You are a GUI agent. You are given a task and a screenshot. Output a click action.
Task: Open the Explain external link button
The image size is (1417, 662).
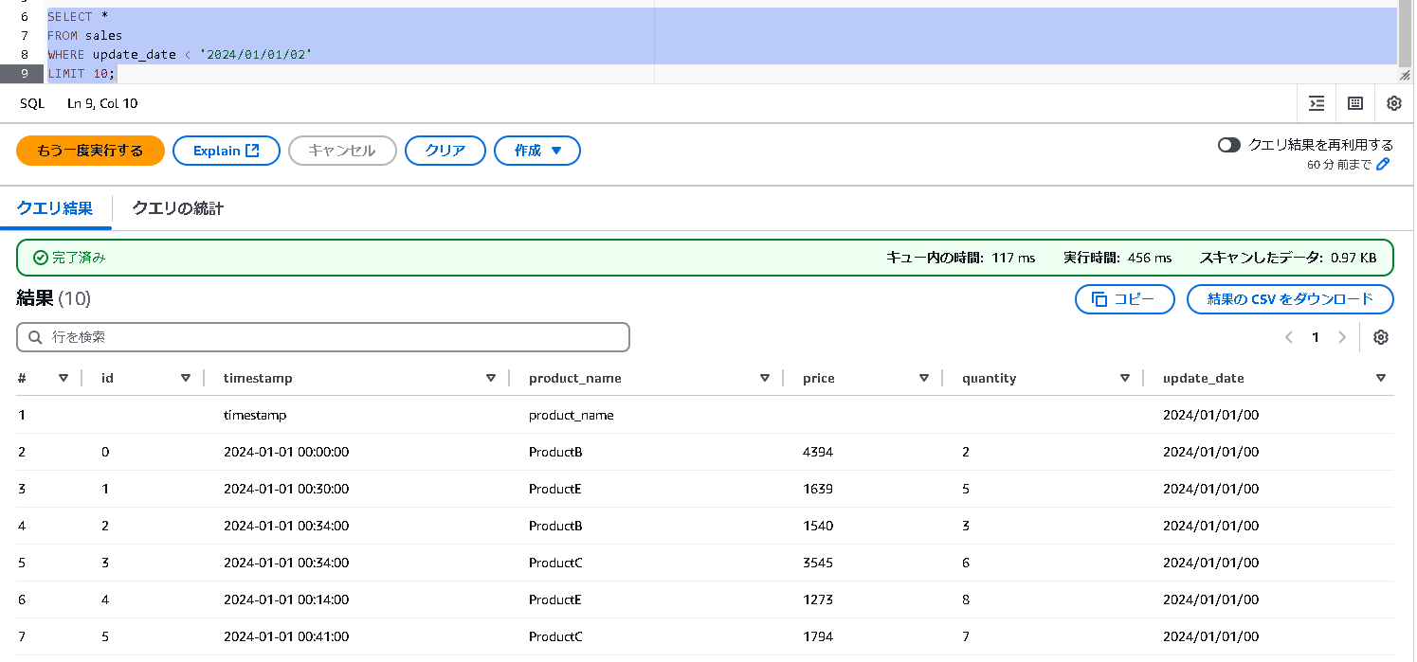[227, 151]
